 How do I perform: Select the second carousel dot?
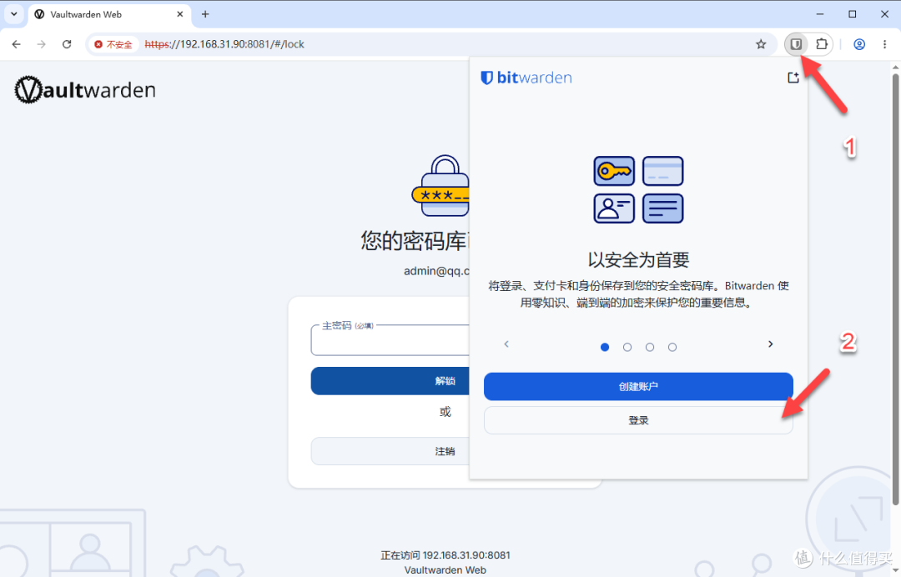tap(627, 347)
